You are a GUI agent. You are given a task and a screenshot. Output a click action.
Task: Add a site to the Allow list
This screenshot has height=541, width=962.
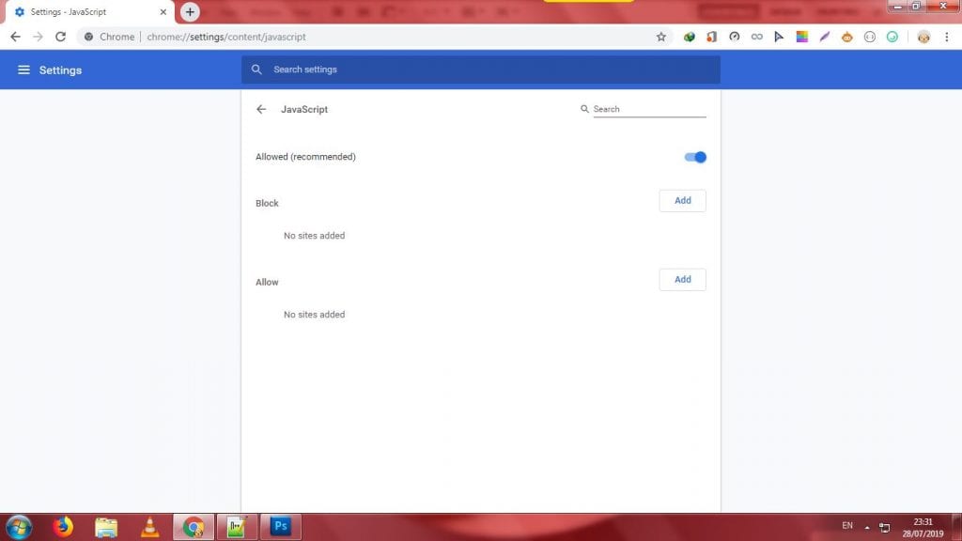[682, 279]
